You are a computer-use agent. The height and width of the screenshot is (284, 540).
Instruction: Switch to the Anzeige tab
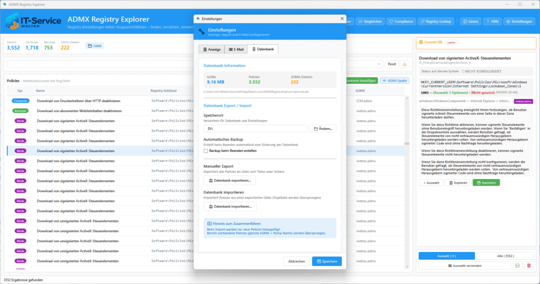pyautogui.click(x=211, y=49)
